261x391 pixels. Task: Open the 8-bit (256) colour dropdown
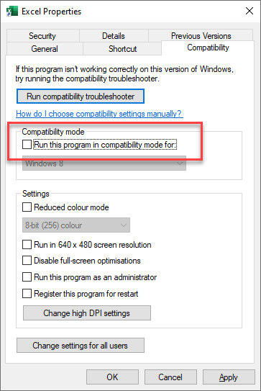76,225
